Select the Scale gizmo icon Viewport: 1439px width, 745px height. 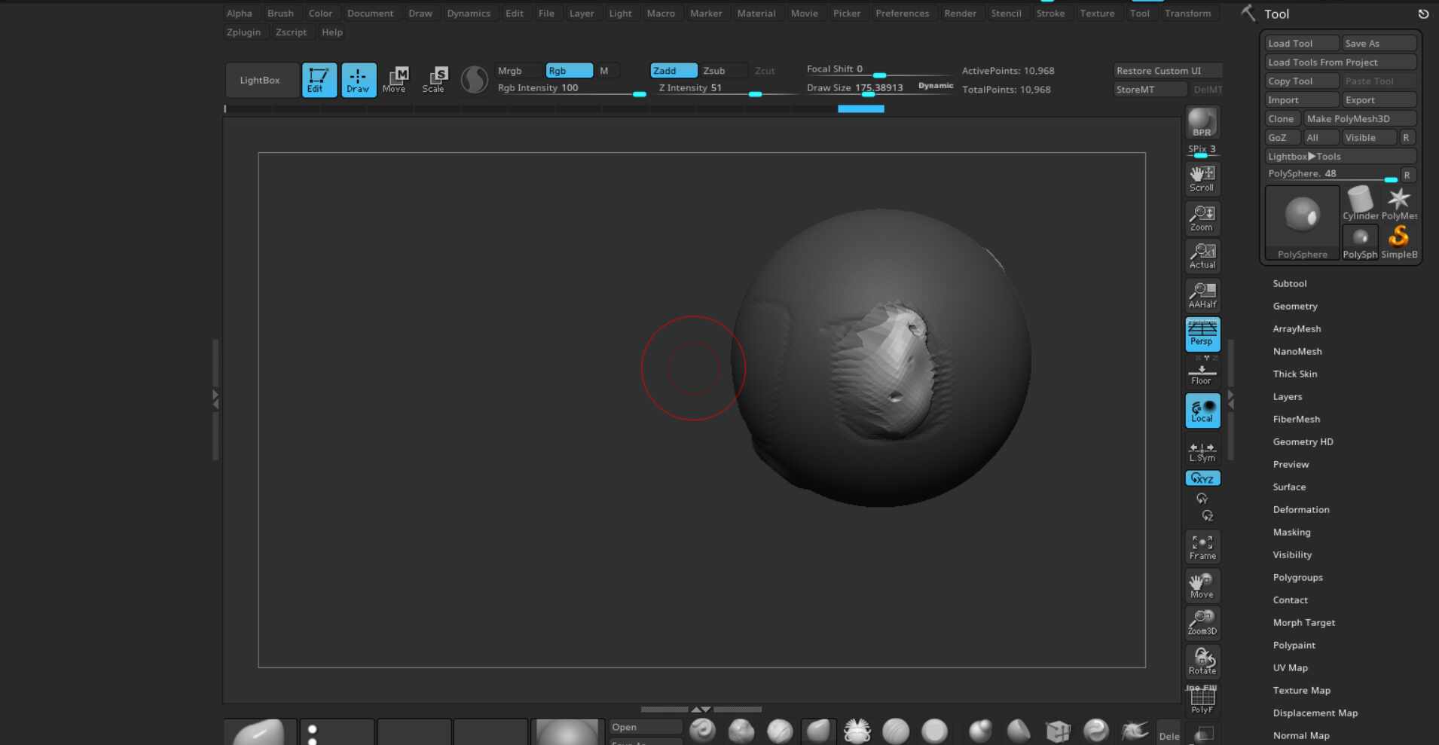(x=435, y=80)
